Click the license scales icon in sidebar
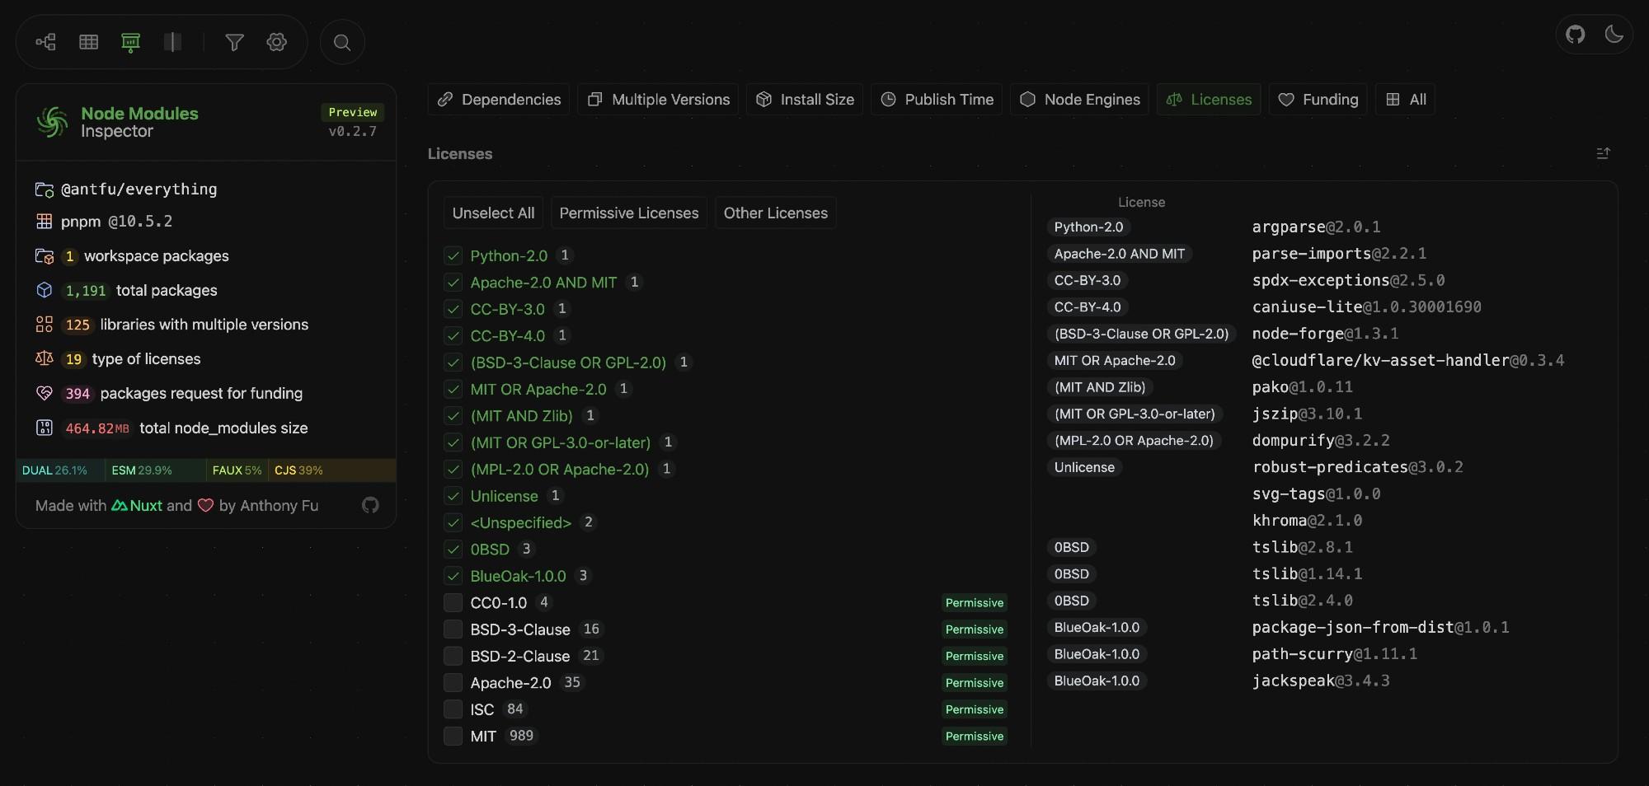1649x786 pixels. tap(45, 358)
